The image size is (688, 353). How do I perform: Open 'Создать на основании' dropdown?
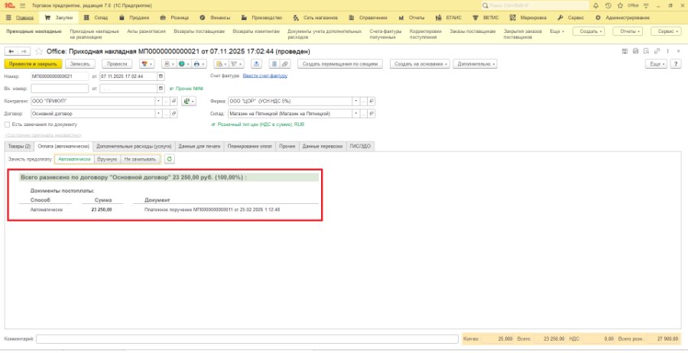pyautogui.click(x=420, y=63)
